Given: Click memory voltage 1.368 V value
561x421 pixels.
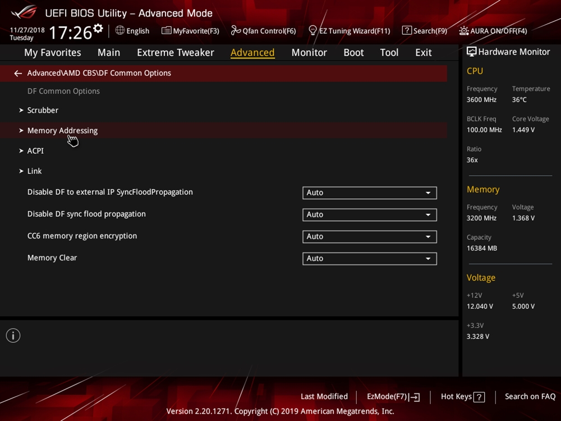Looking at the screenshot, I should coord(523,218).
